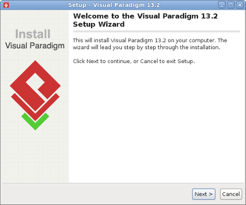
Task: Close the Setup window with X
Action: (x=240, y=5)
